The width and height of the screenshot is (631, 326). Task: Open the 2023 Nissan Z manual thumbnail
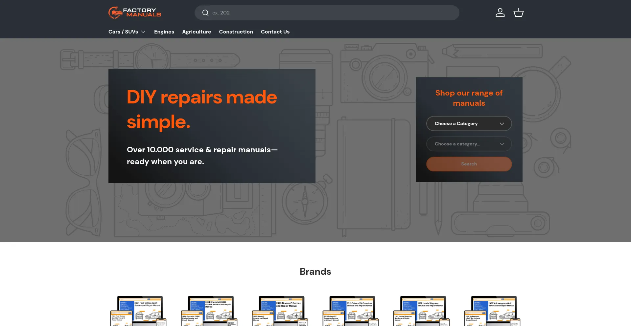(x=280, y=311)
